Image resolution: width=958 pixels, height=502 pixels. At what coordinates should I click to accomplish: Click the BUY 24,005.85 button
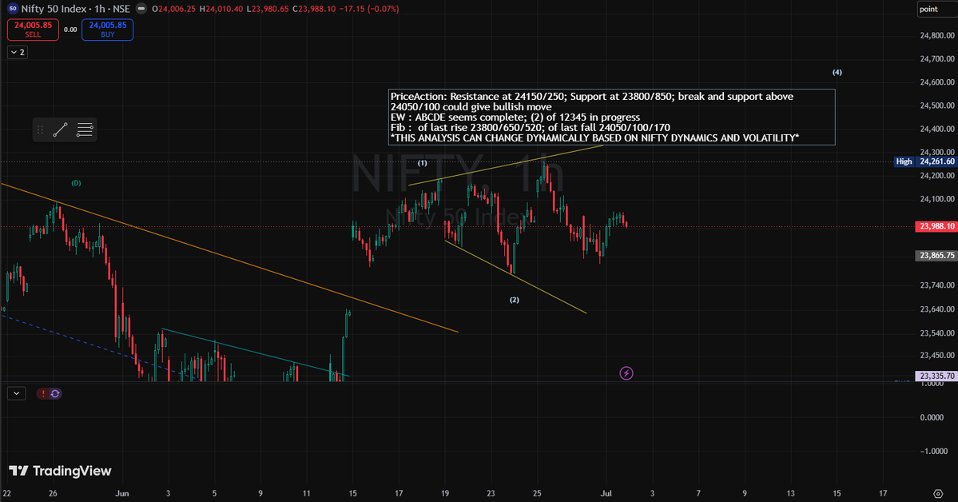(x=108, y=30)
